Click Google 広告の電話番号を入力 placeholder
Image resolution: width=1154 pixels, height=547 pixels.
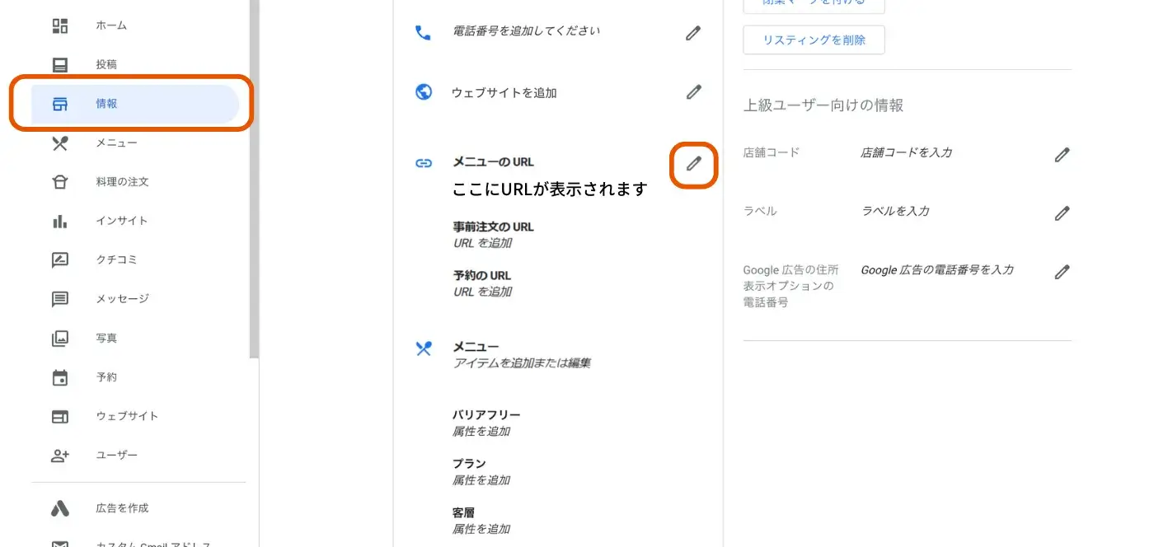click(x=937, y=269)
